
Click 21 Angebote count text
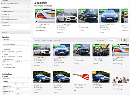pyautogui.click(x=100, y=40)
